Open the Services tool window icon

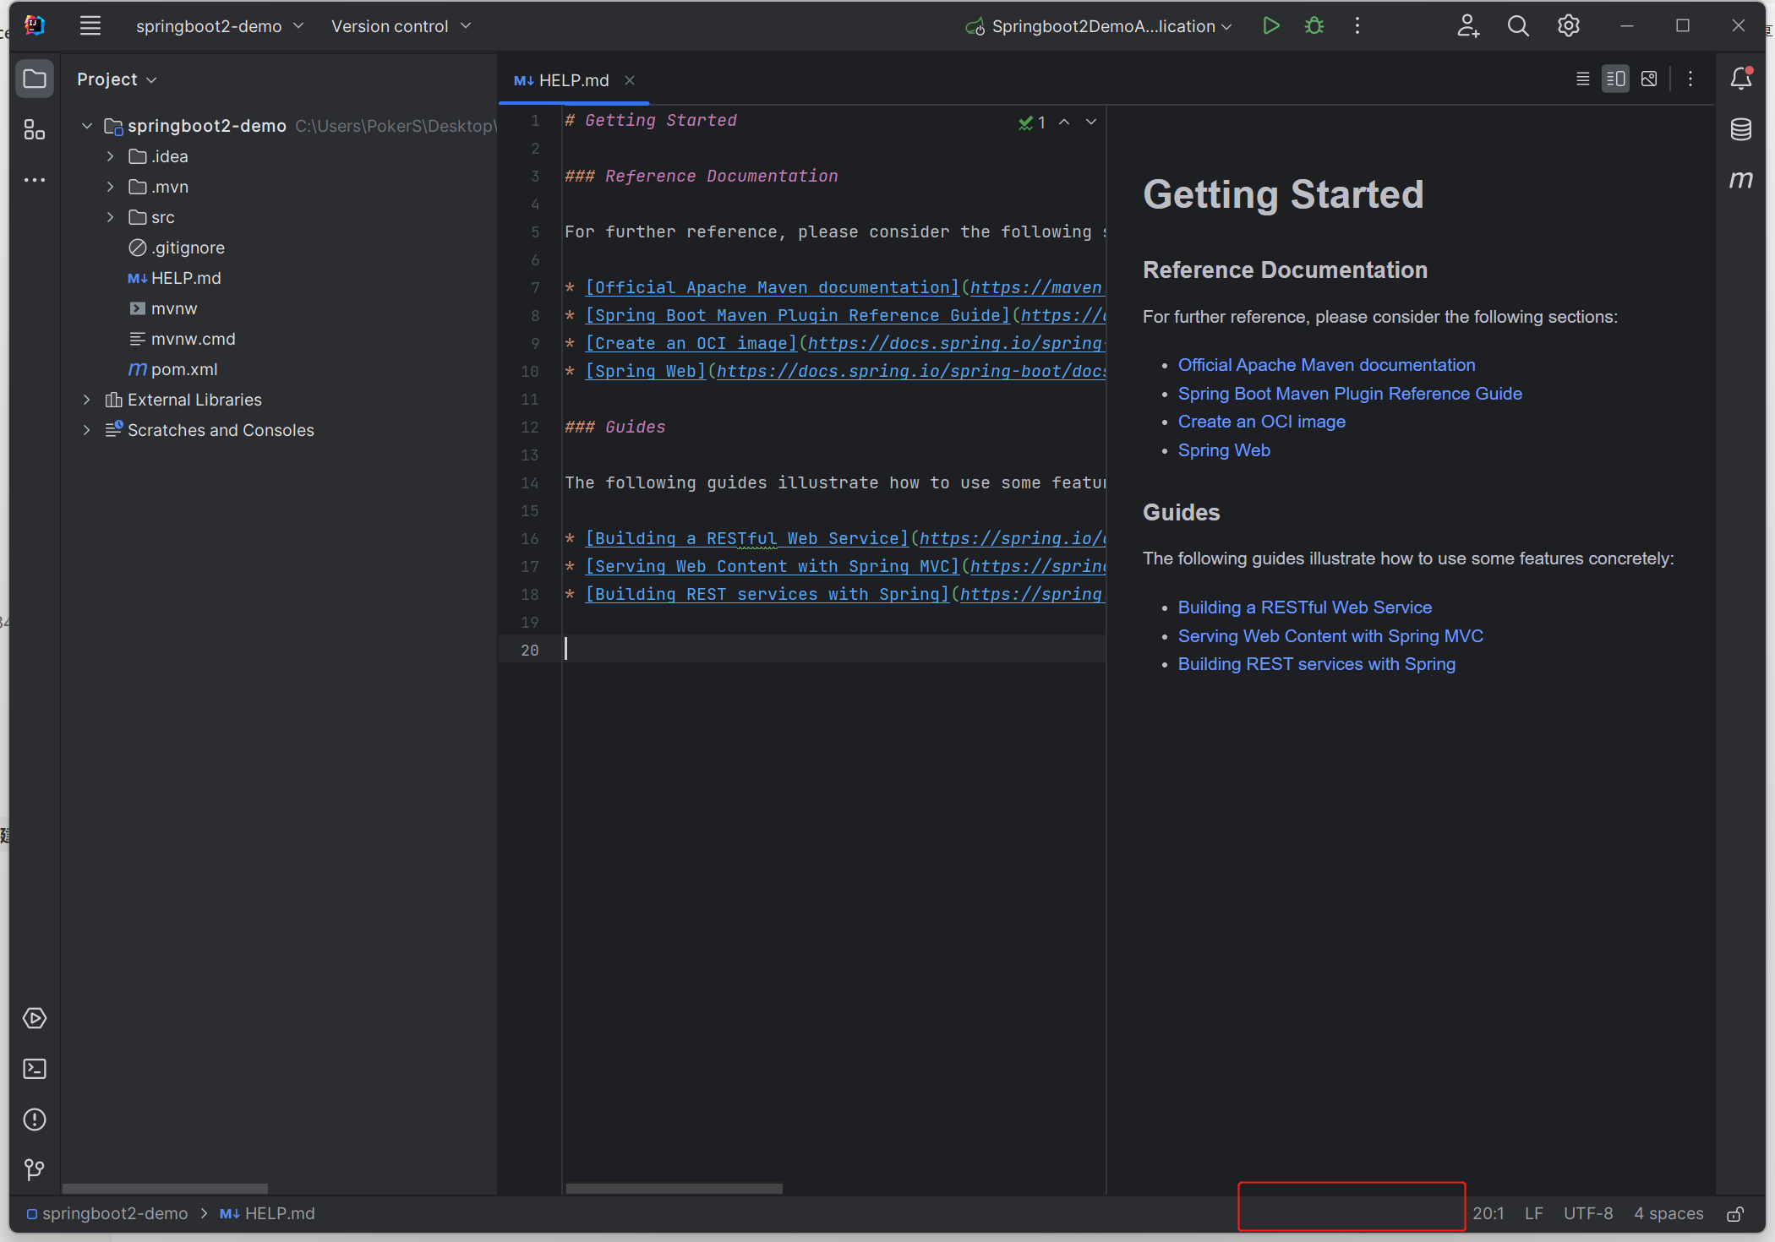pyautogui.click(x=35, y=1018)
